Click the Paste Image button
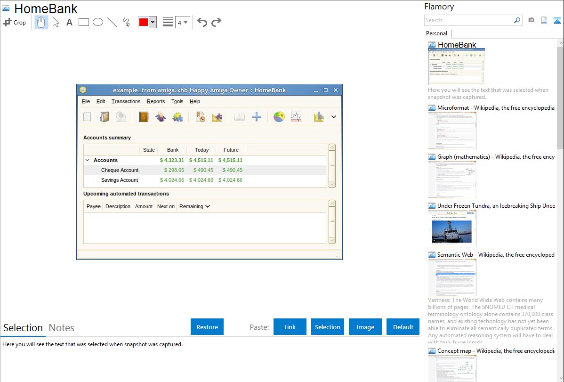Viewport: 564px width, 382px height. point(365,327)
